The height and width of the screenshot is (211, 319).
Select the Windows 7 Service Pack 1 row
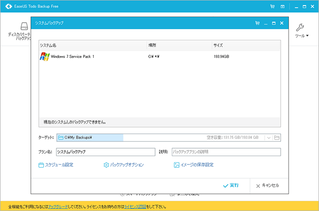pyautogui.click(x=159, y=56)
